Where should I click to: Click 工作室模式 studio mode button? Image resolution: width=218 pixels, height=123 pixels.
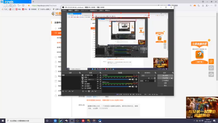coord(165,81)
